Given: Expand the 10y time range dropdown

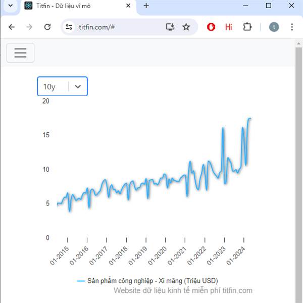Looking at the screenshot, I should tap(63, 86).
